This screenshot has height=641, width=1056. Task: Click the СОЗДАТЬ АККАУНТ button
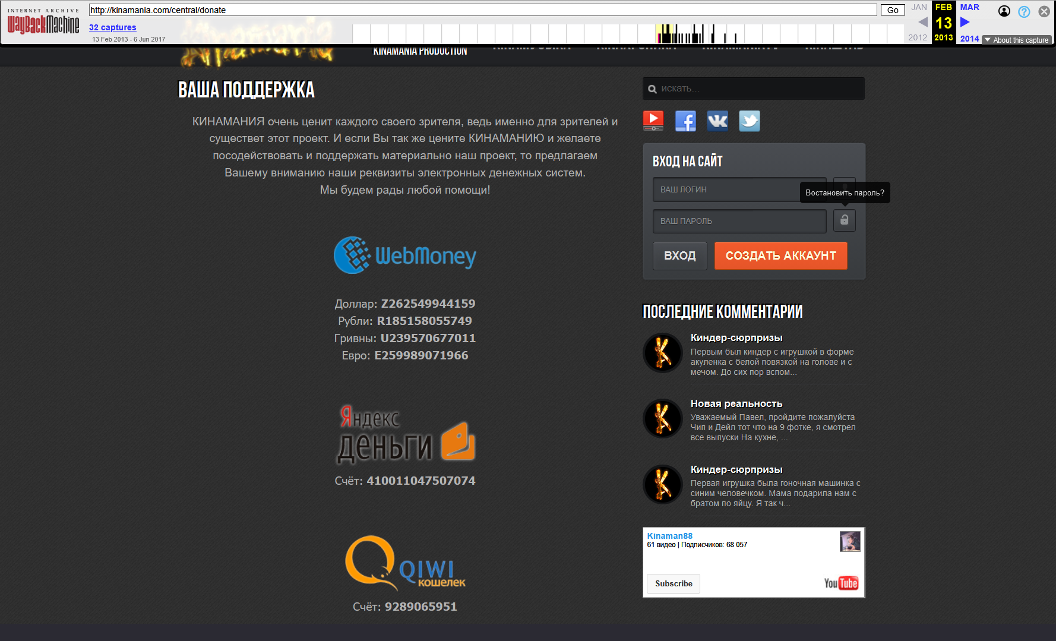click(x=781, y=256)
